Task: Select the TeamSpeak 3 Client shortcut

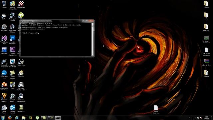Action: click(x=13, y=17)
